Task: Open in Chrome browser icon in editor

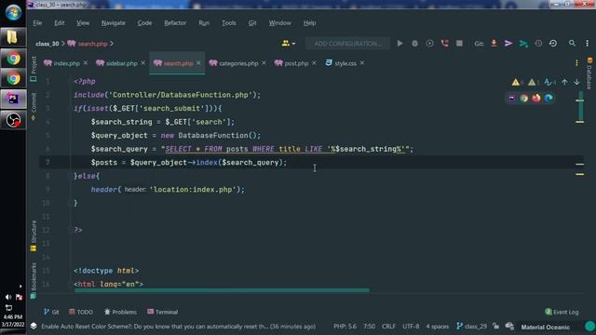Action: click(x=524, y=98)
